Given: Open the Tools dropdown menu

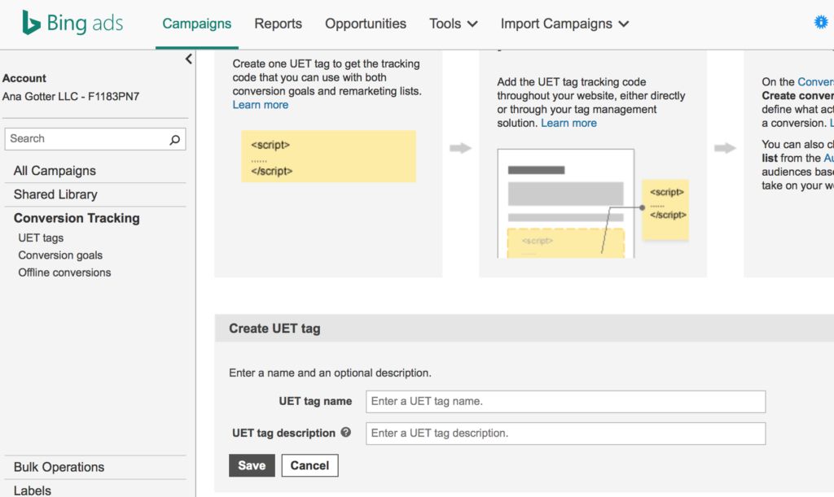Looking at the screenshot, I should (x=453, y=24).
